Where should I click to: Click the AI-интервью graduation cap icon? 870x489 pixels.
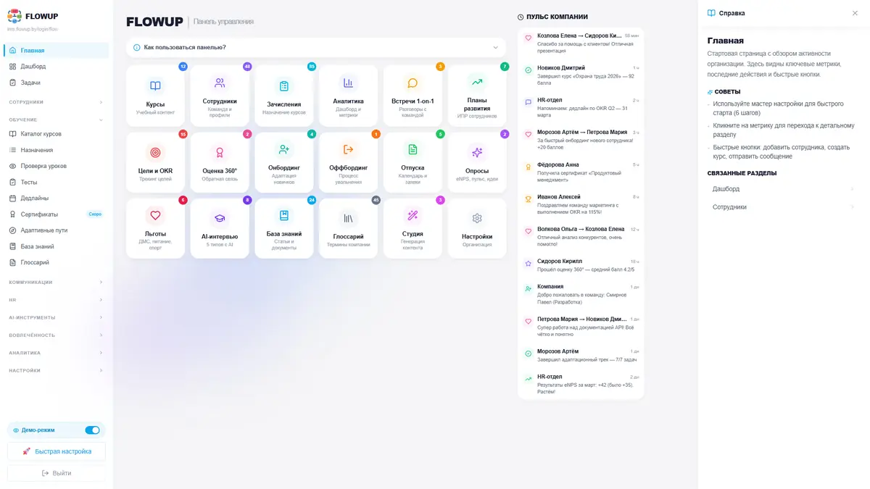click(x=220, y=218)
